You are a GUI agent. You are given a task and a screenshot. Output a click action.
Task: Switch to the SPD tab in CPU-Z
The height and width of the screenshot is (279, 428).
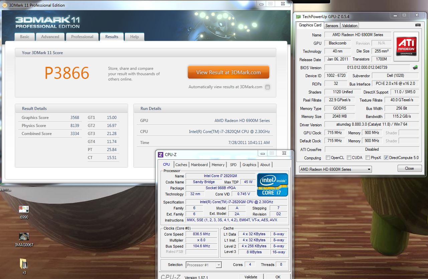[x=233, y=165]
